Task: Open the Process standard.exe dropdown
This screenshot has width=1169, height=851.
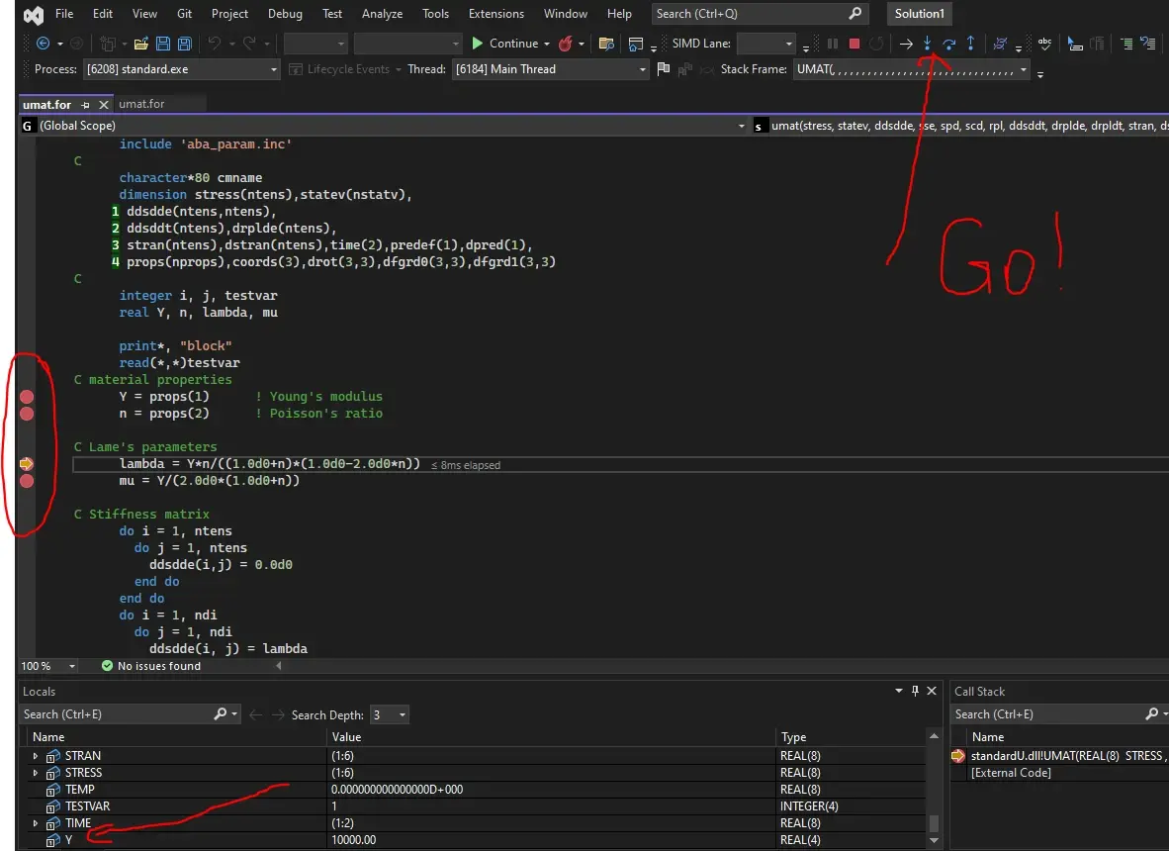Action: 181,69
